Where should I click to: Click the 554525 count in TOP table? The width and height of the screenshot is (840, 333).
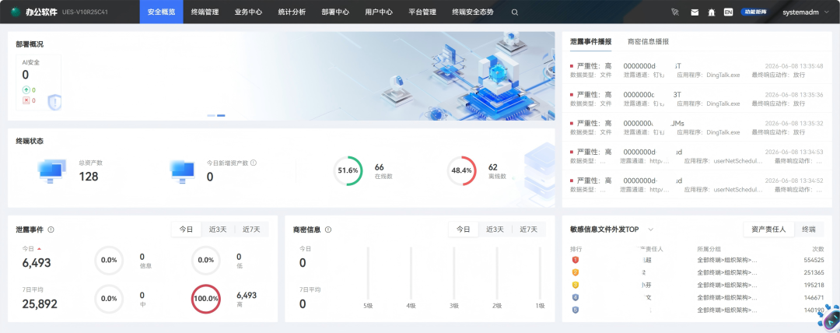812,260
